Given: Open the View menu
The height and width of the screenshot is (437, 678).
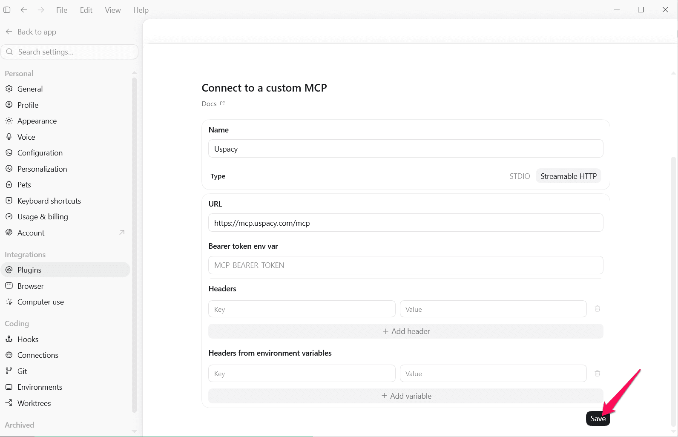Looking at the screenshot, I should (113, 10).
